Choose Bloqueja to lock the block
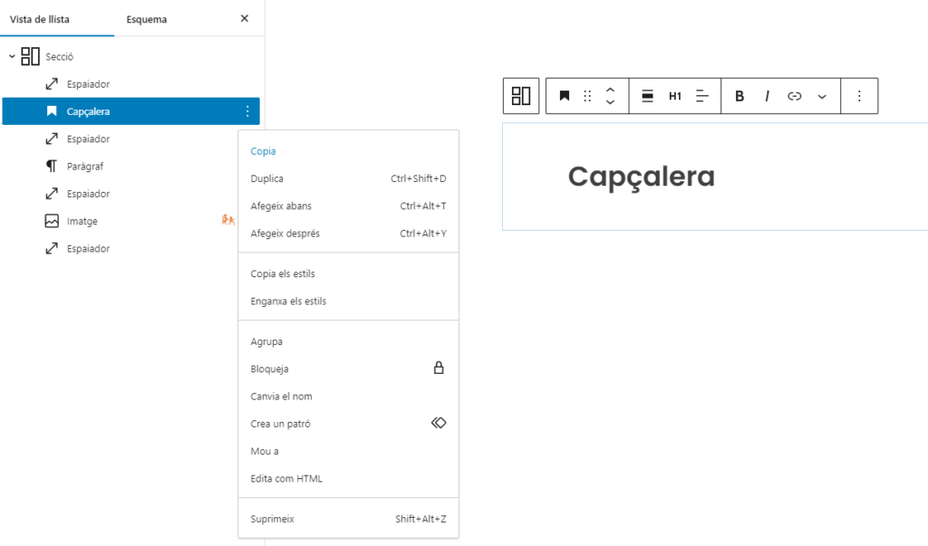Image resolution: width=928 pixels, height=546 pixels. 270,369
